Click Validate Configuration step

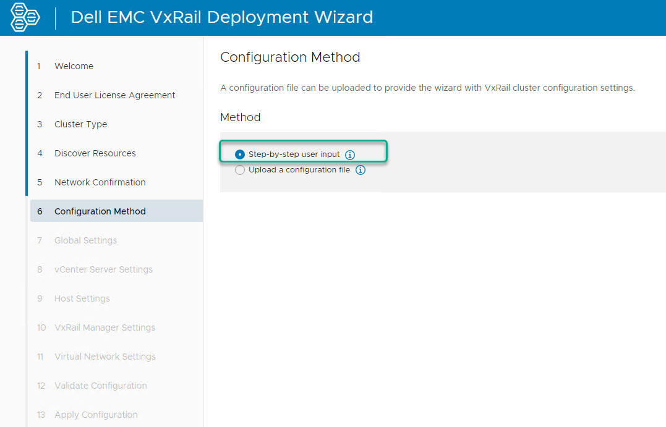point(100,386)
